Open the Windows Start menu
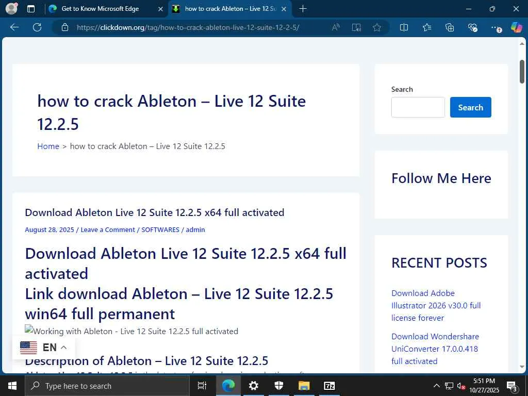Screen dimensions: 528x396 12,386
